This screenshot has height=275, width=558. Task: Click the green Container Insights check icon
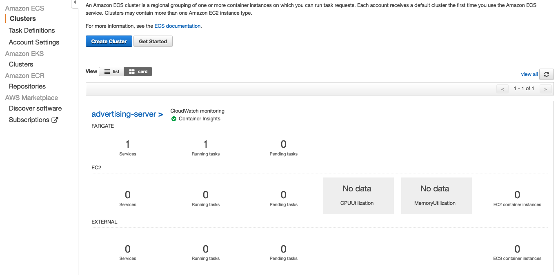coord(174,119)
